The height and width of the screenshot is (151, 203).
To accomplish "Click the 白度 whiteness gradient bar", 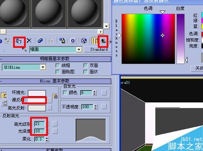I will (x=180, y=39).
